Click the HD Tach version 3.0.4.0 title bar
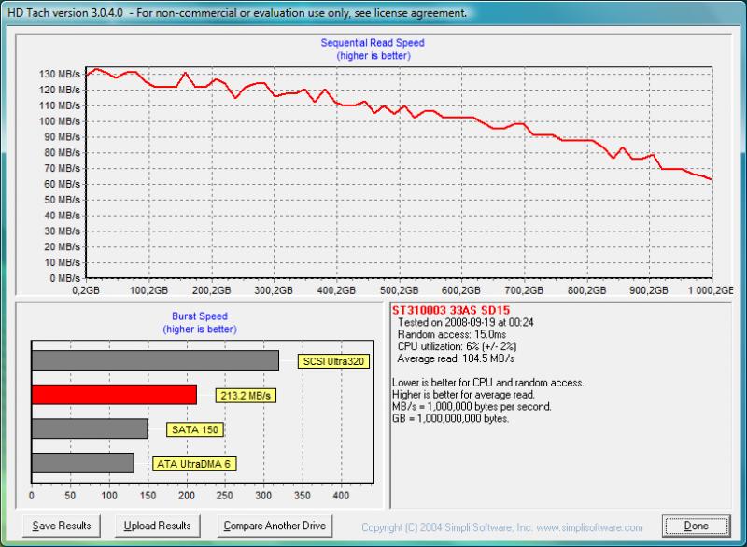Viewport: 747px width, 547px height. pos(373,13)
